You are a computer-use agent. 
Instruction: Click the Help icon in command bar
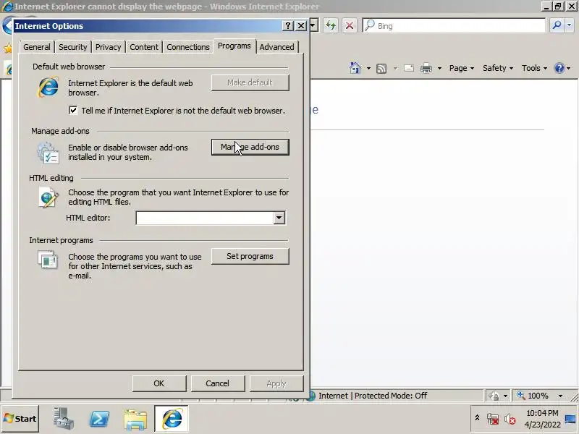coord(559,68)
